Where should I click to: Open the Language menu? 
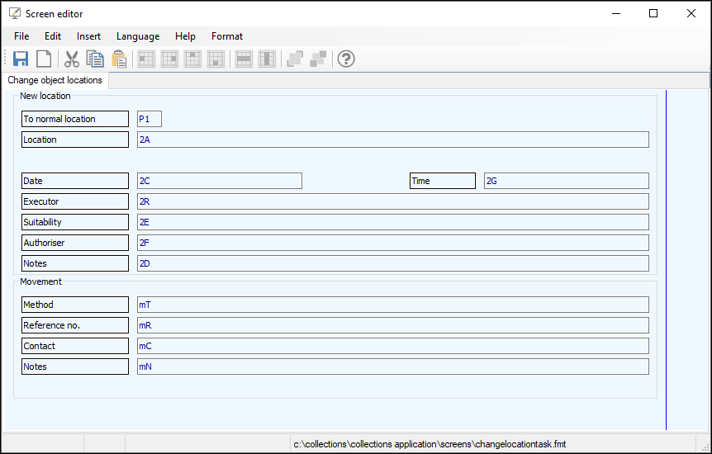[138, 36]
